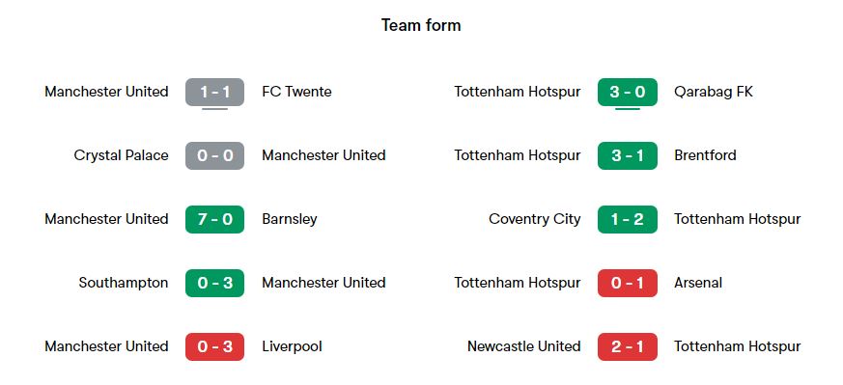Select the 3 - 0 Qarabag FK score badge

click(x=628, y=92)
